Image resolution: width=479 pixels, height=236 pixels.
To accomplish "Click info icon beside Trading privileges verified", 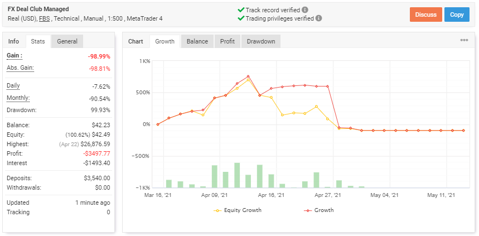I will (318, 18).
